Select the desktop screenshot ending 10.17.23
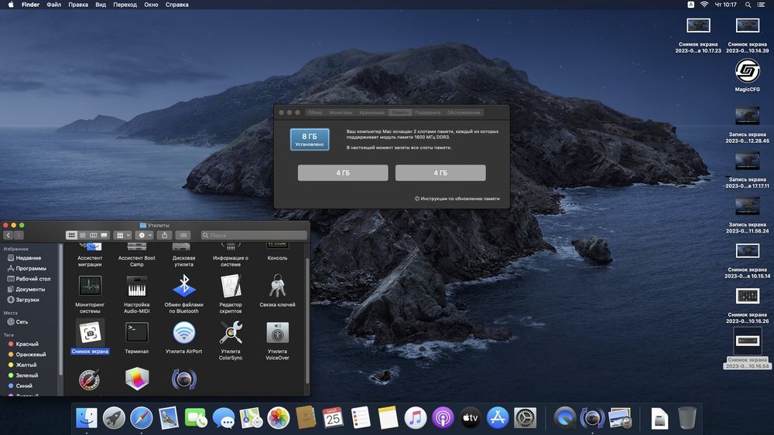 [x=698, y=35]
